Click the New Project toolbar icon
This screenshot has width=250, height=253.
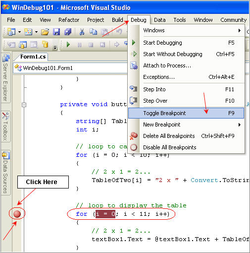tap(11, 31)
